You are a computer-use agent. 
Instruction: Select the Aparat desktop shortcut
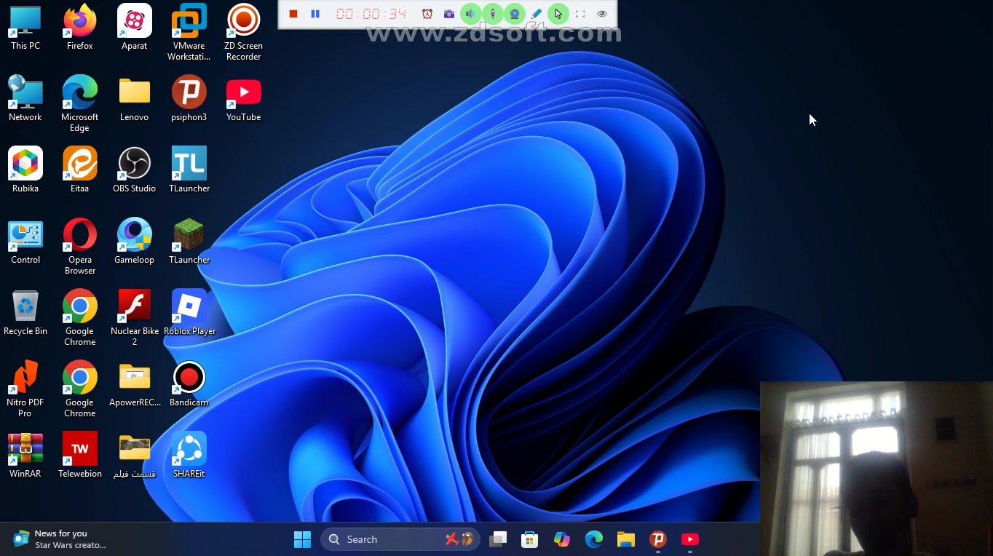coord(135,28)
